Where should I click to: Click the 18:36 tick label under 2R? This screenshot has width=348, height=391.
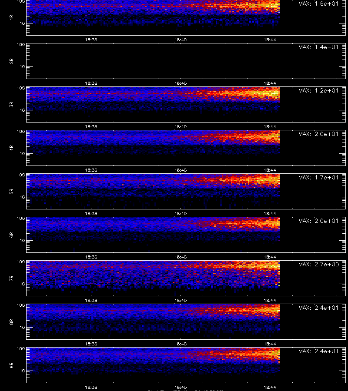click(x=91, y=83)
